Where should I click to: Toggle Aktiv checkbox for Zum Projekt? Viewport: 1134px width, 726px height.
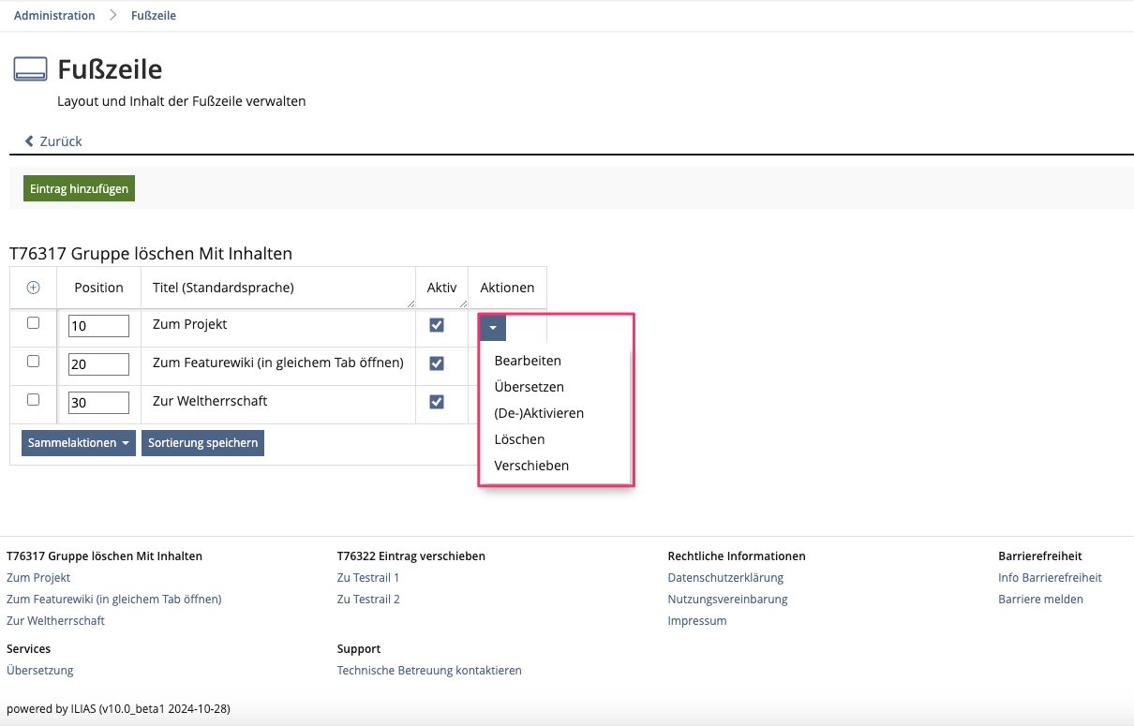coord(436,325)
